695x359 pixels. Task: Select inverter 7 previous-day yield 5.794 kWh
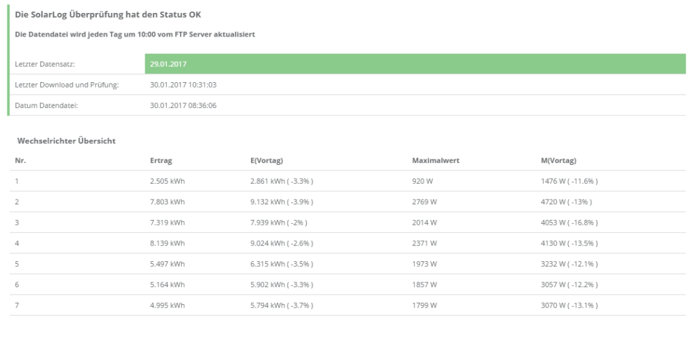(282, 305)
